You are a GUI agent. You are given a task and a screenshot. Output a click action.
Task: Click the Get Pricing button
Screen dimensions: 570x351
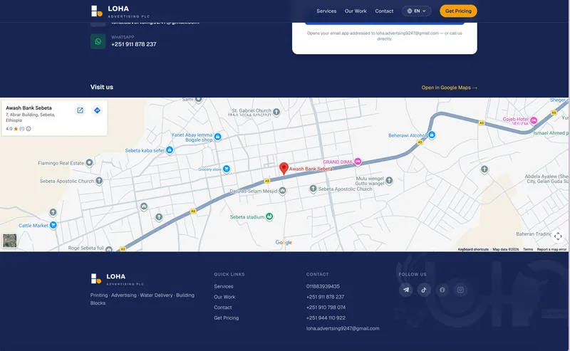pyautogui.click(x=458, y=11)
